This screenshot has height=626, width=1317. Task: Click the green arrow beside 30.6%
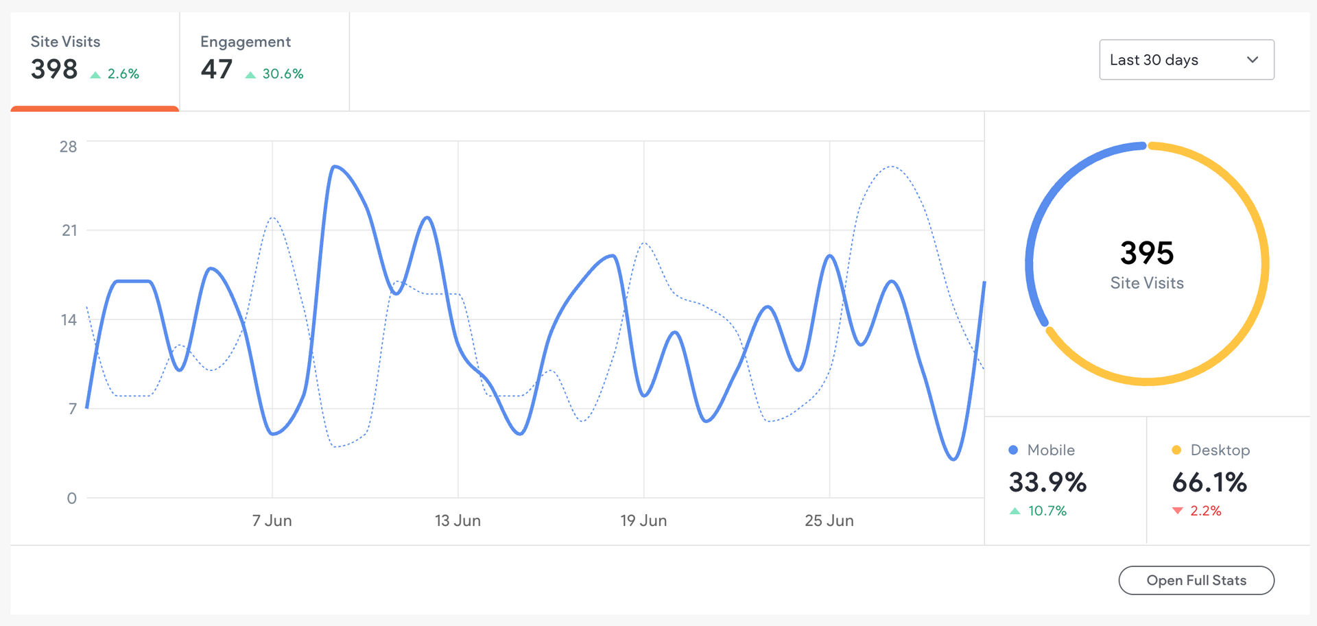tap(250, 75)
